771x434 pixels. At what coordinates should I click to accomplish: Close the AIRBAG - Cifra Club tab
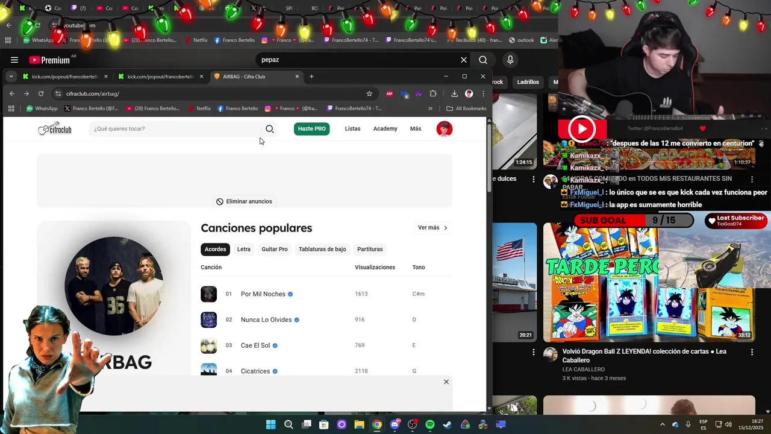coord(297,77)
